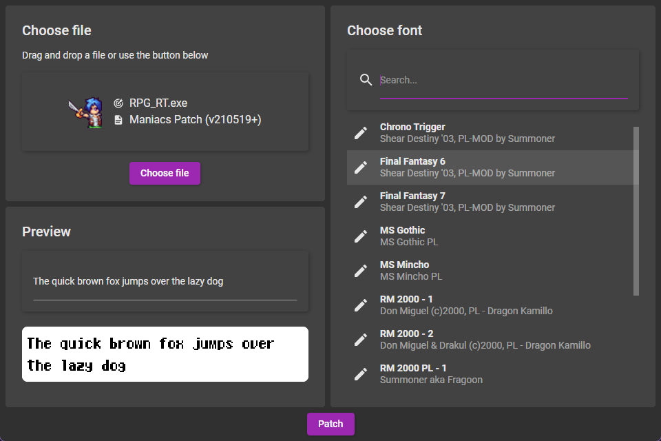Screen dimensions: 661x441
Task: Click the pencil icon beside Final Fantasy 7
Action: (360, 202)
